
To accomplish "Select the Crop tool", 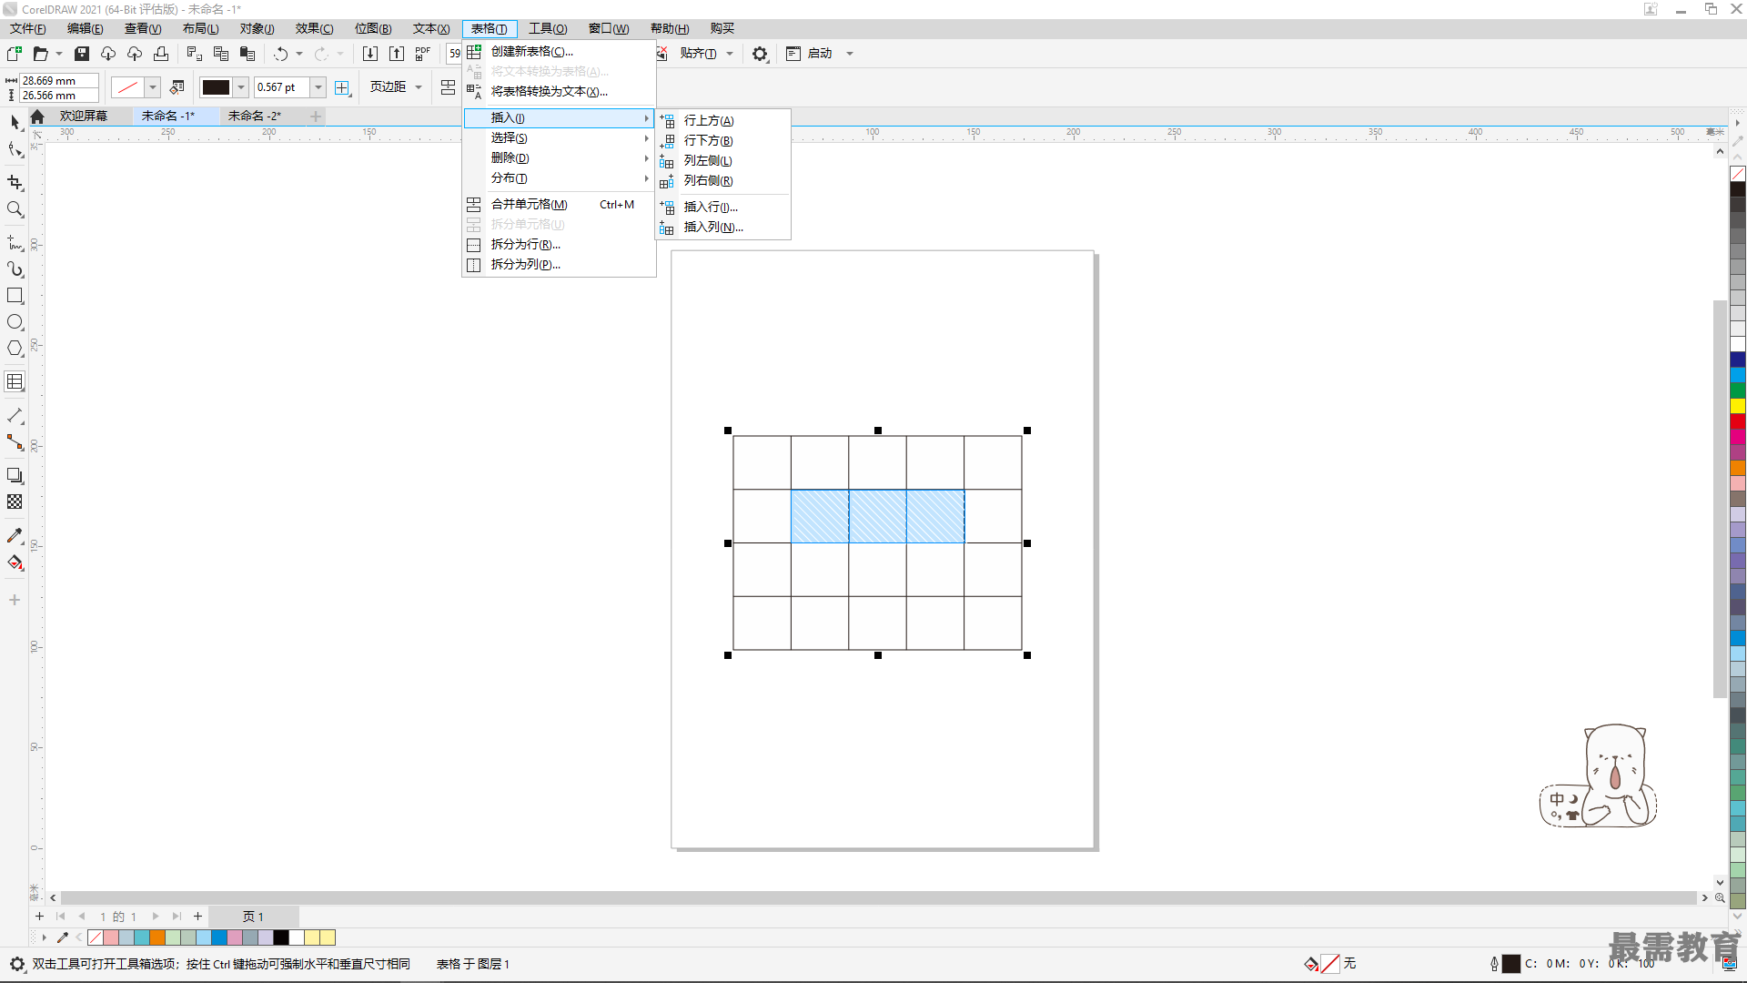I will [15, 183].
